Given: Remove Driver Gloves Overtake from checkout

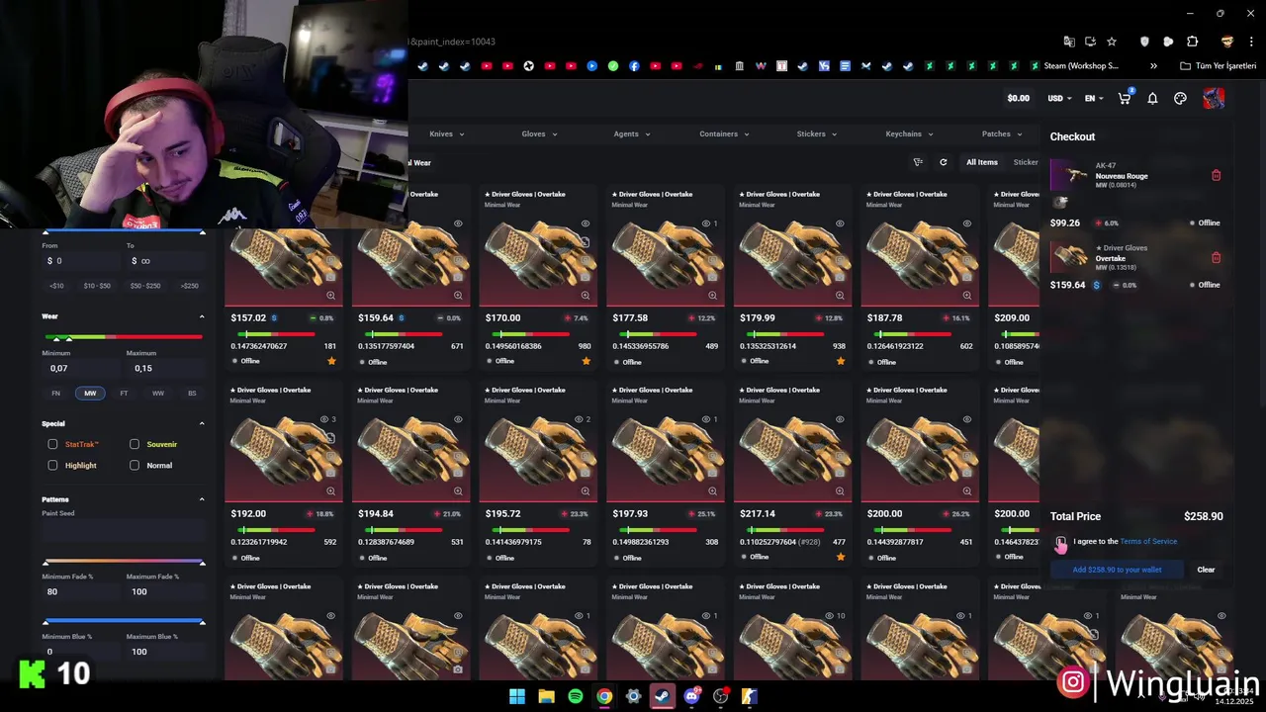Looking at the screenshot, I should coord(1216,257).
